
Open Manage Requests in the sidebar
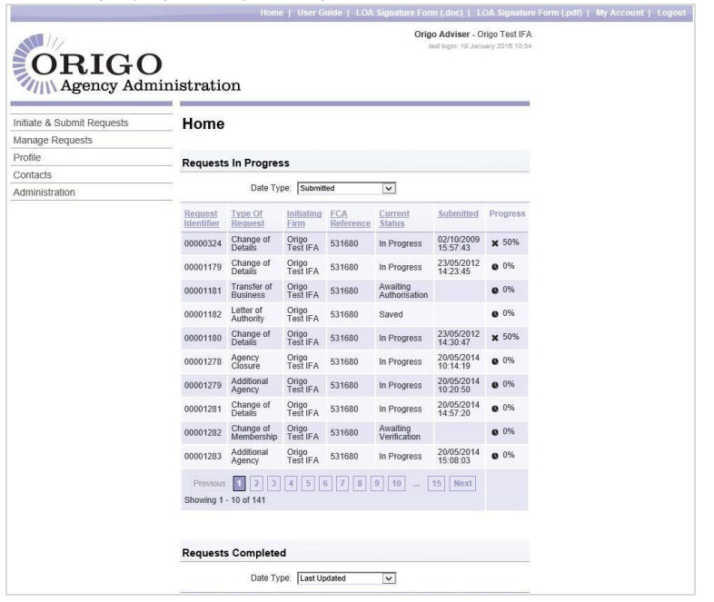[53, 140]
